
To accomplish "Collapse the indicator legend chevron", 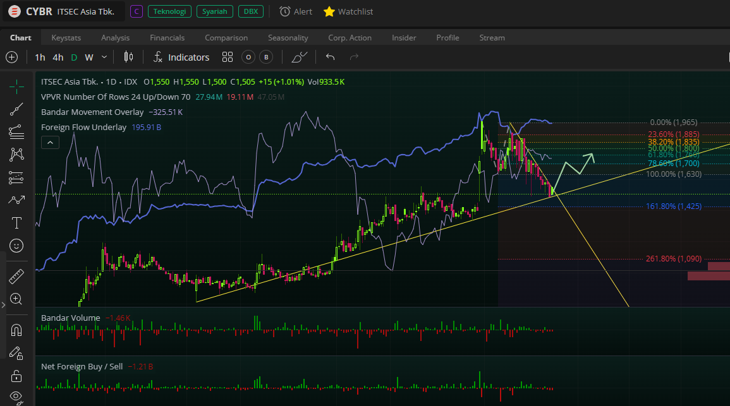I will click(x=50, y=143).
